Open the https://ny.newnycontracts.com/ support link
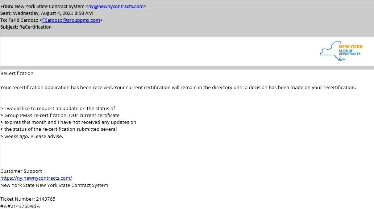Viewport: 374px width, 209px height. tap(36, 178)
